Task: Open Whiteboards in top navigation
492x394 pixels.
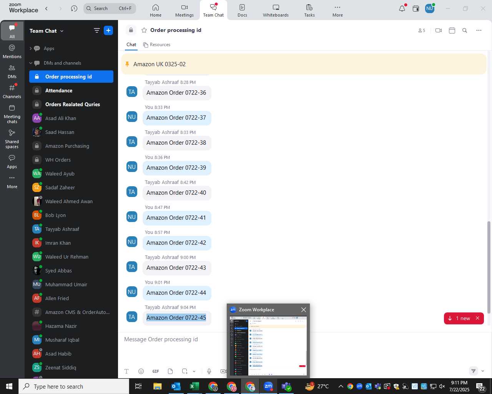Action: click(x=276, y=10)
